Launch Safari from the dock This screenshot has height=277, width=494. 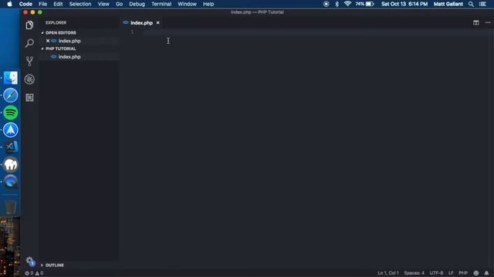(x=11, y=95)
